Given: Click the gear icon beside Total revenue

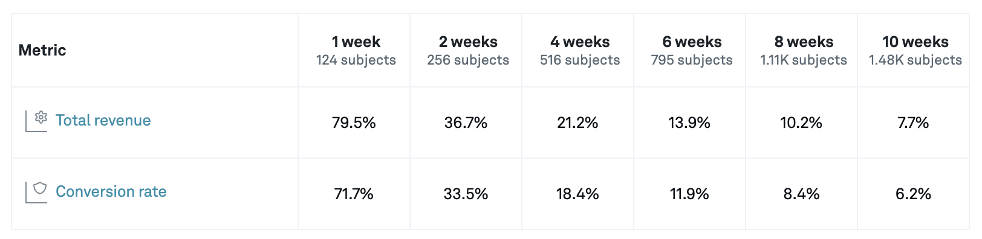Looking at the screenshot, I should pyautogui.click(x=41, y=117).
